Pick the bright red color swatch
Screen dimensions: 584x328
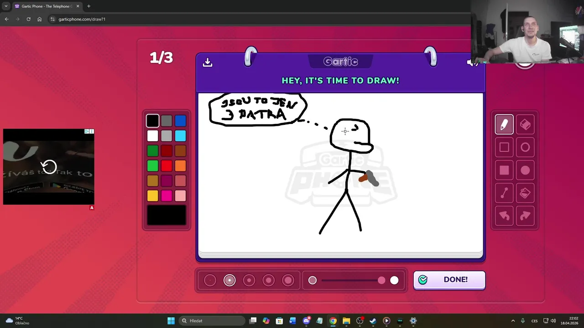[167, 166]
